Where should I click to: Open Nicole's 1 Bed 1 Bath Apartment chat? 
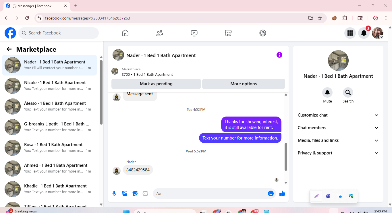pos(50,86)
